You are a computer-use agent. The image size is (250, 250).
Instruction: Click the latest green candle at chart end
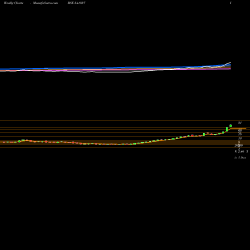(x=230, y=125)
